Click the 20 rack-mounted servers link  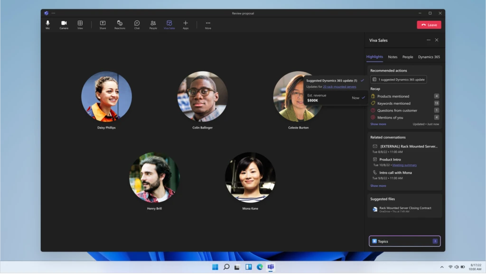[x=339, y=87]
